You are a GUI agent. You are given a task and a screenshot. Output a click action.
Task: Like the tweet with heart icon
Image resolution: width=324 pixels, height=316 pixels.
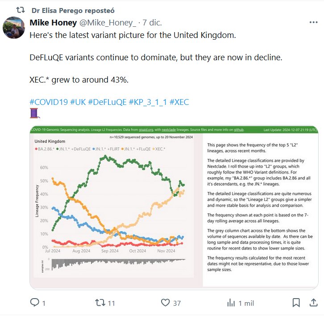[x=166, y=303]
